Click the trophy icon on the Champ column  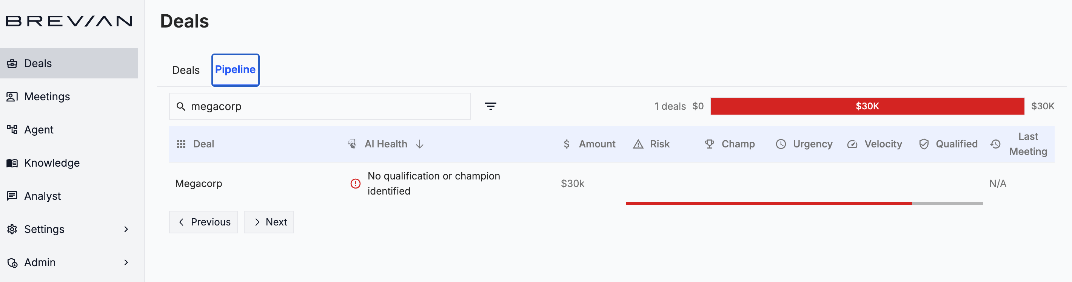(709, 144)
